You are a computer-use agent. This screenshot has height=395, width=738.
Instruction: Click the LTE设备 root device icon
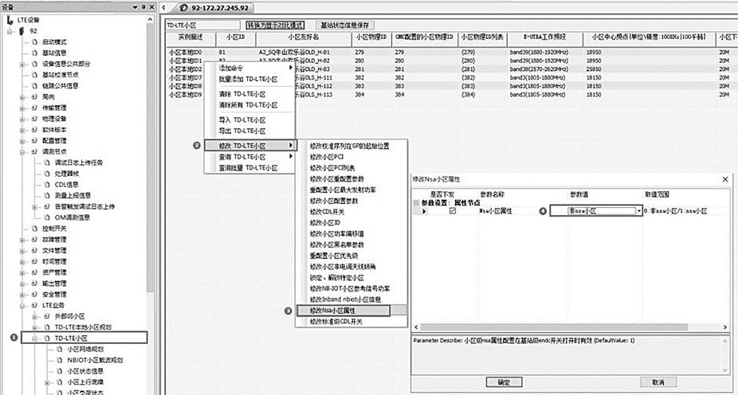tap(10, 20)
